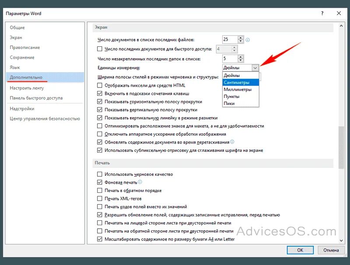This screenshot has width=350, height=265.
Task: Uncheck Фоновая печать
Action: (x=100, y=182)
